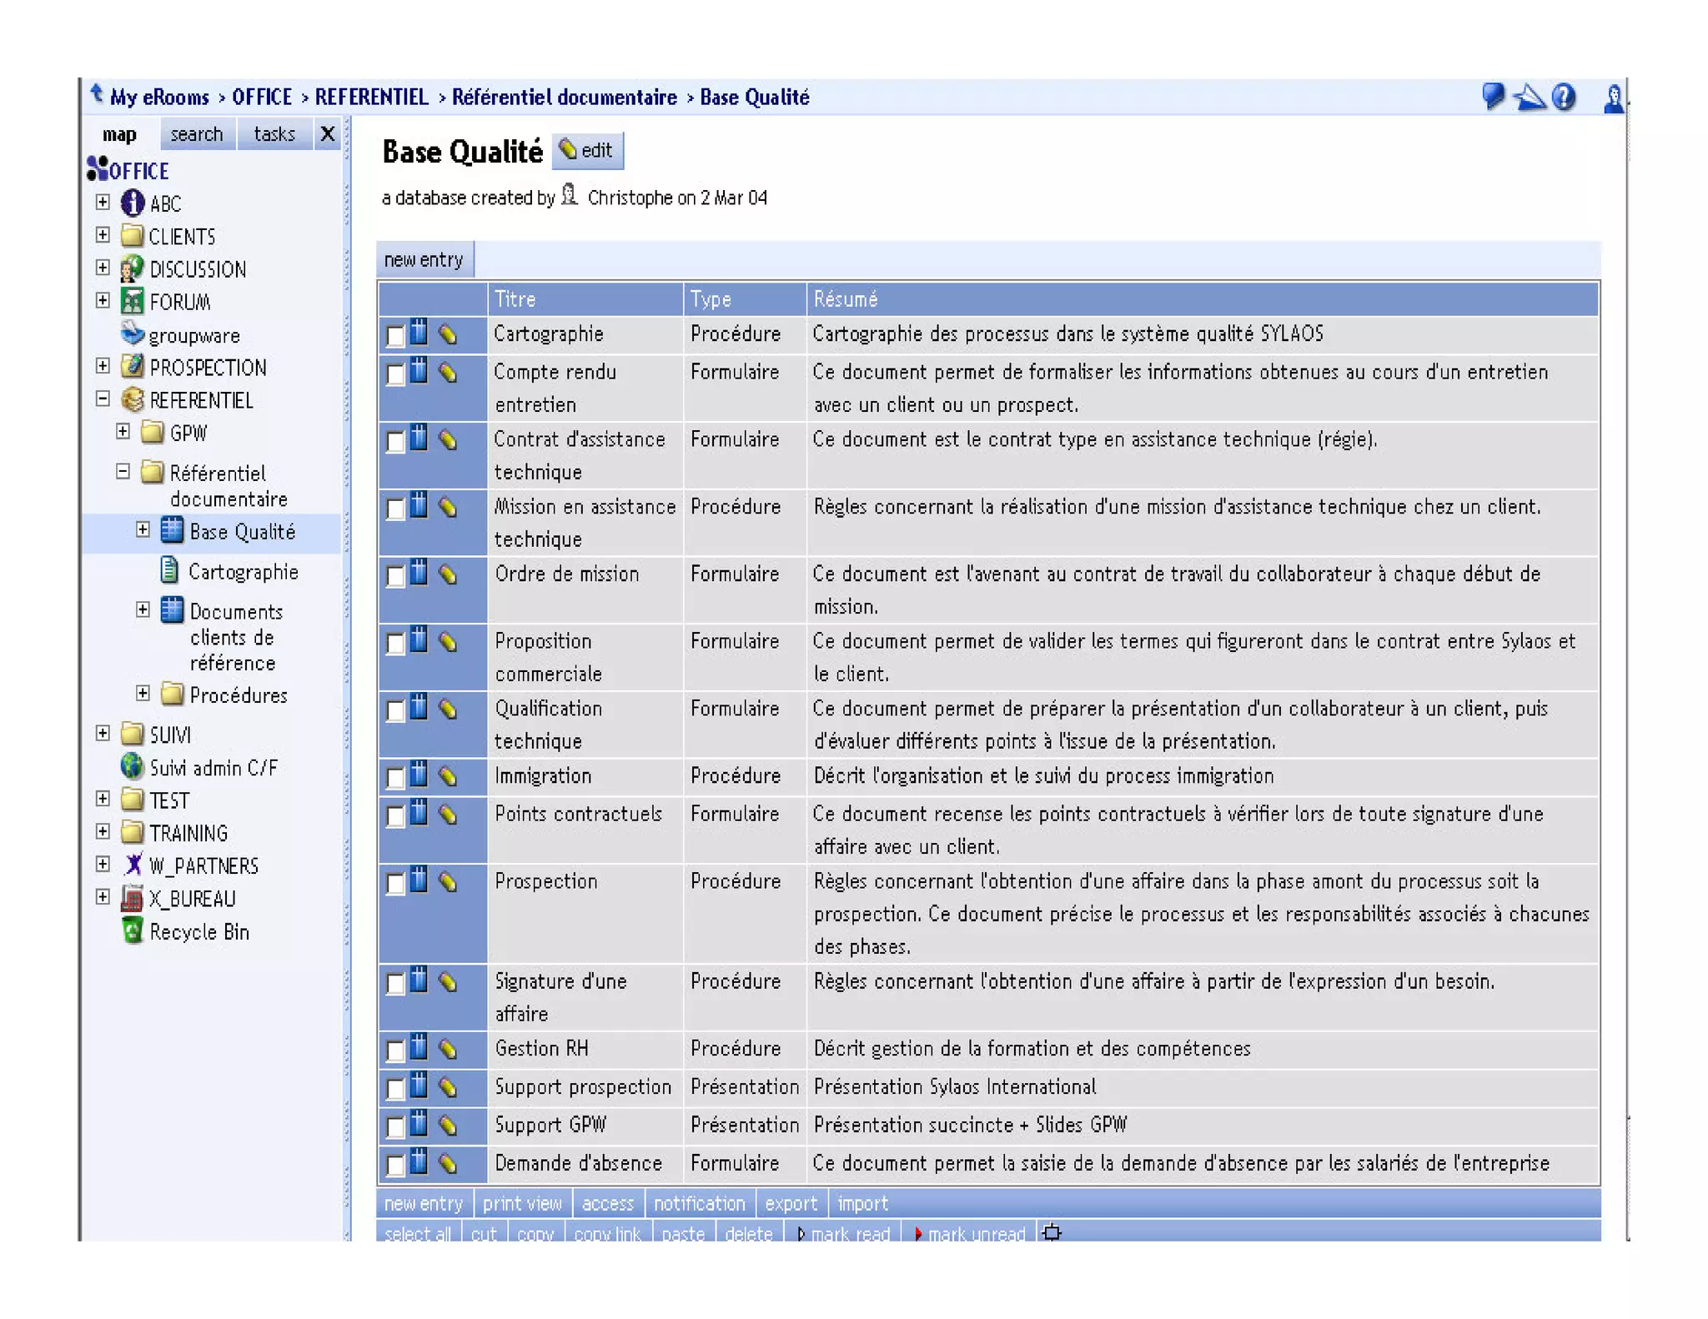Click the blue document icon on Immigration row
Screen dimensions: 1708x1319
point(419,775)
